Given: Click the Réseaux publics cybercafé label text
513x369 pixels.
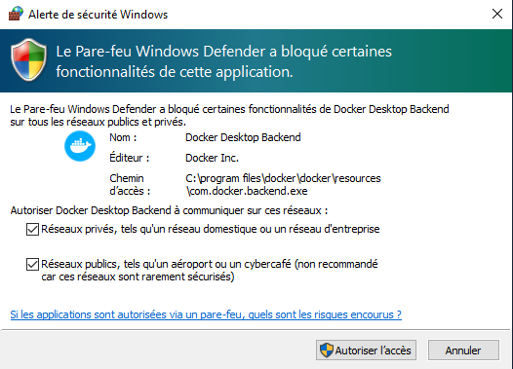Looking at the screenshot, I should [210, 271].
